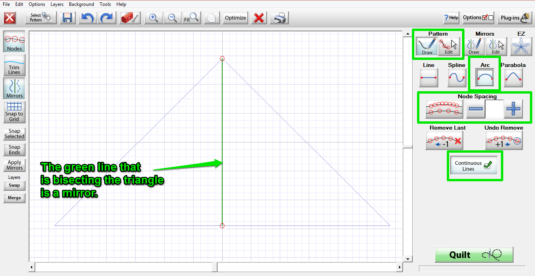
Task: Click the Remove Last node button
Action: click(x=444, y=141)
